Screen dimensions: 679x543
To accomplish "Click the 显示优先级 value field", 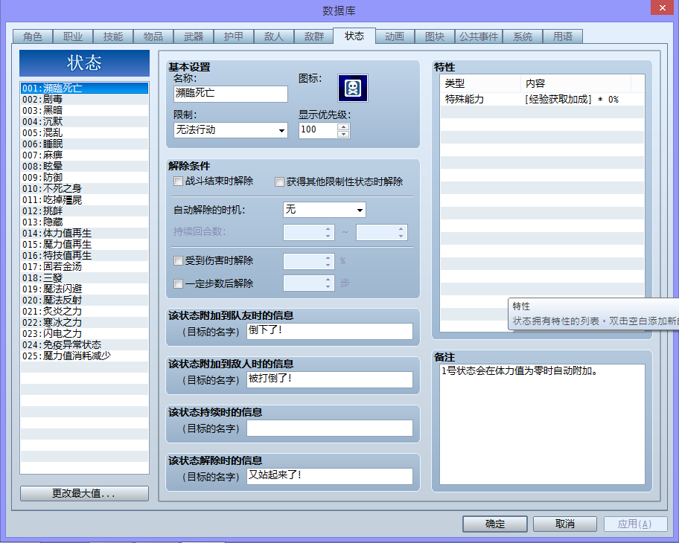I will tap(318, 130).
